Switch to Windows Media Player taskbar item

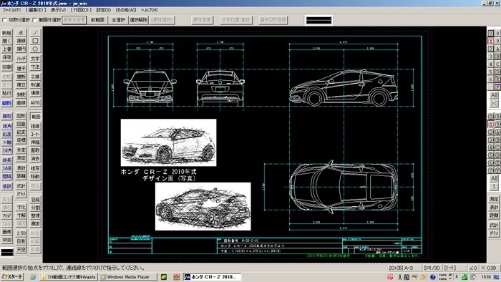tap(128, 277)
